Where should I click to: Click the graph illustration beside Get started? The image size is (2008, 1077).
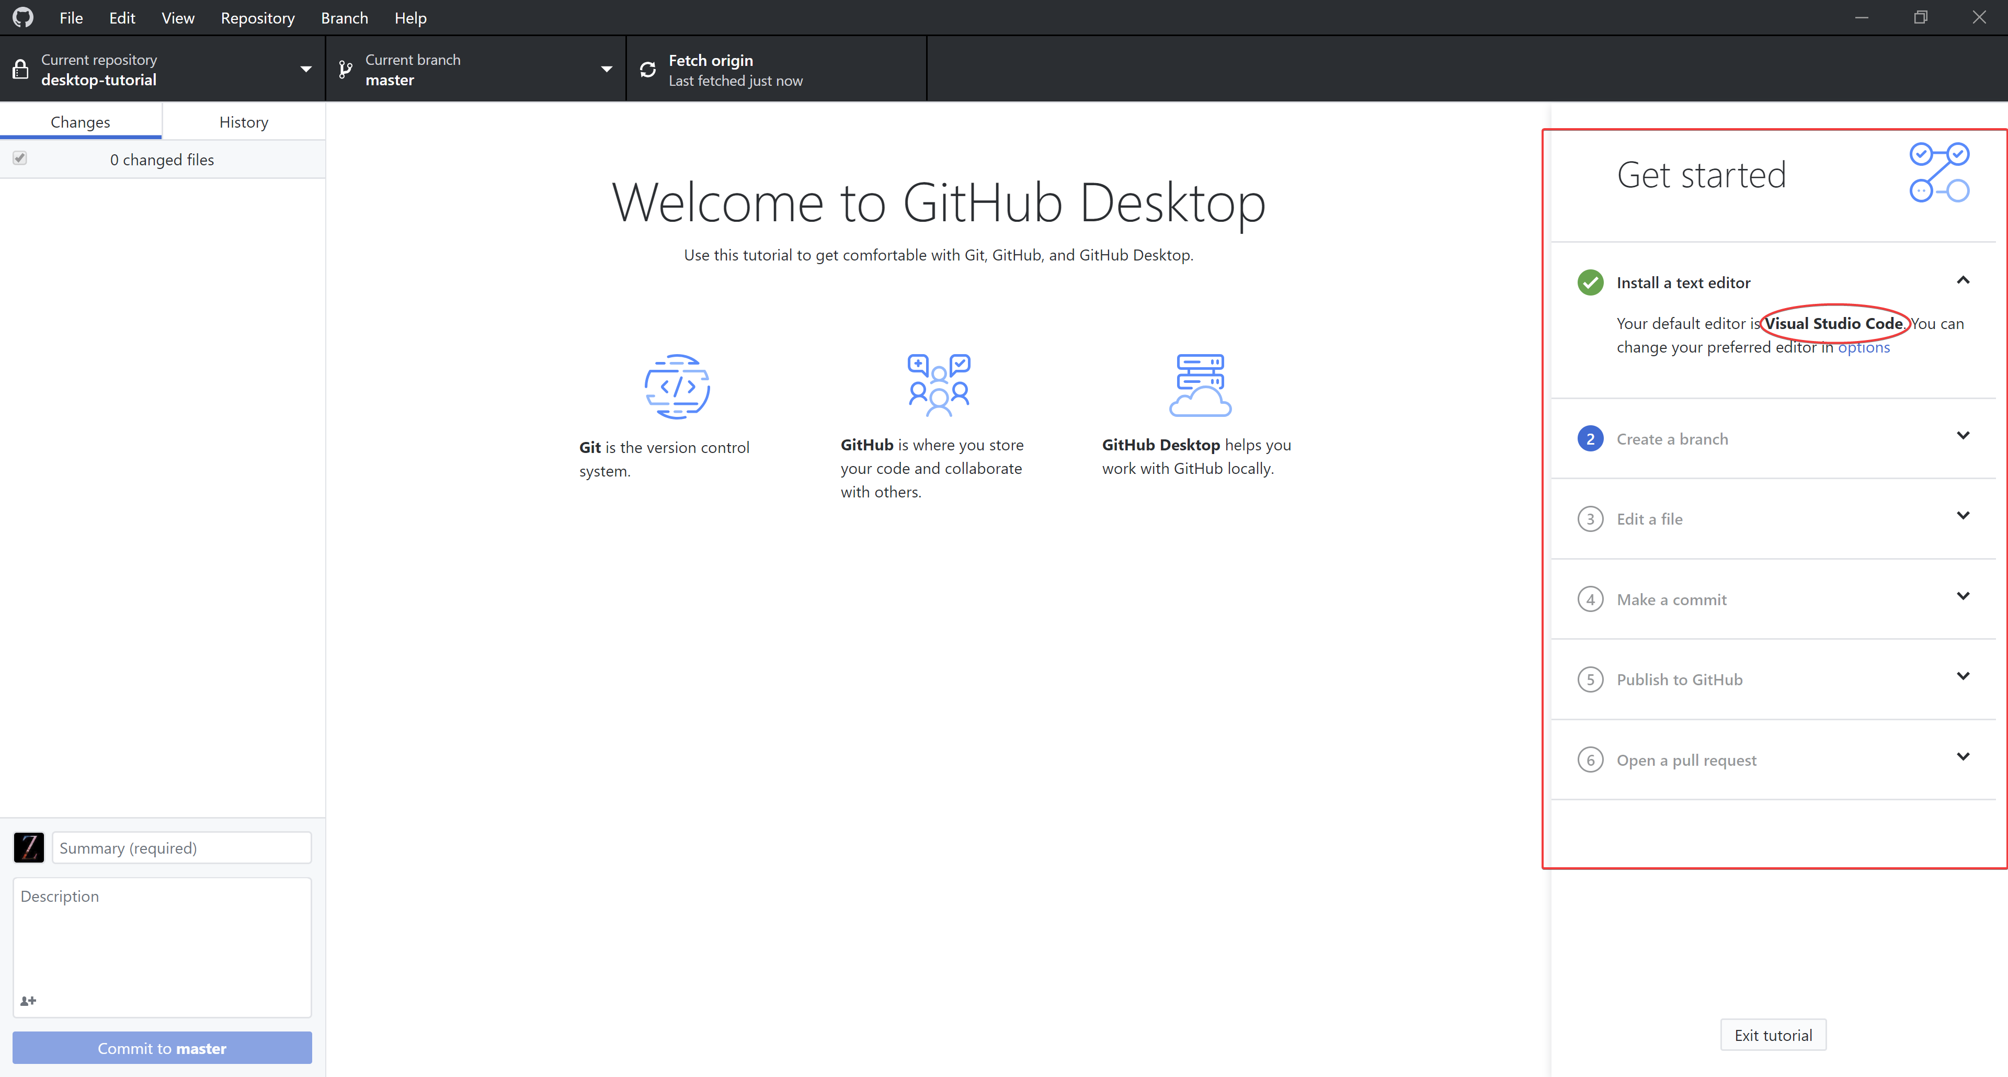pyautogui.click(x=1939, y=172)
